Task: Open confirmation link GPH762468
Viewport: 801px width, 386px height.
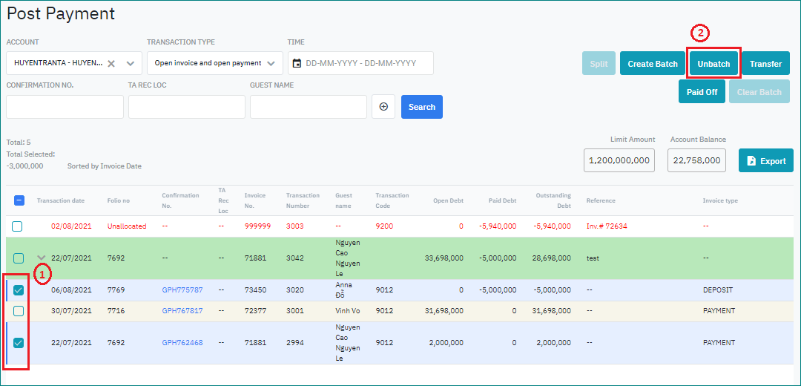Action: tap(182, 343)
